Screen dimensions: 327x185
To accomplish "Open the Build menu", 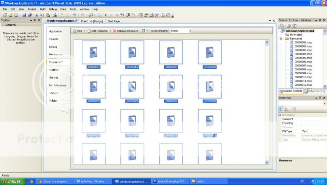I will pyautogui.click(x=43, y=9).
